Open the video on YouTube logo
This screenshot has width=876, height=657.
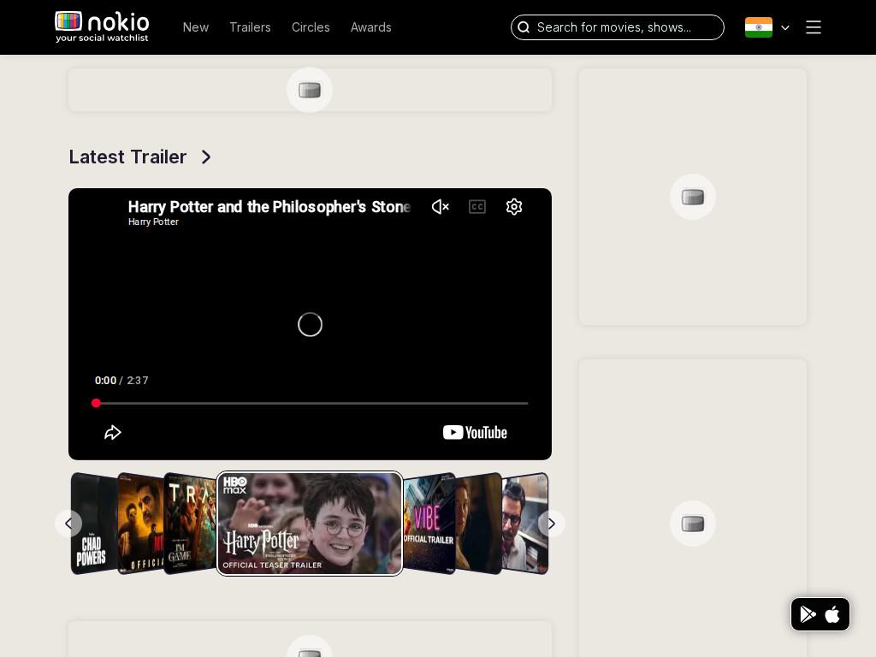click(475, 432)
